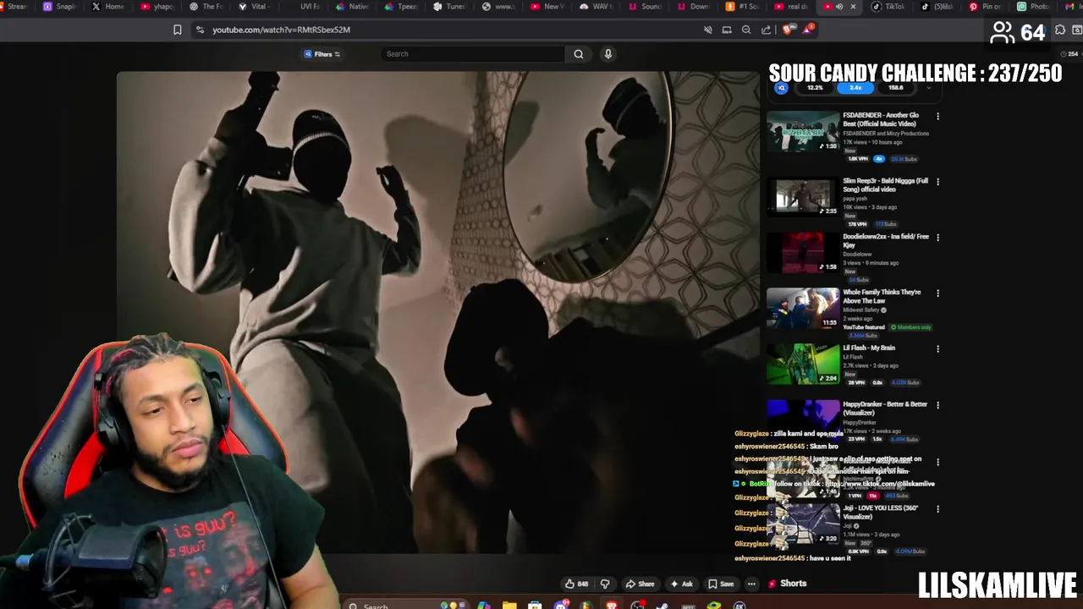Screen dimensions: 1083x609
Task: Switch to the Tunes browser tab
Action: (x=449, y=7)
